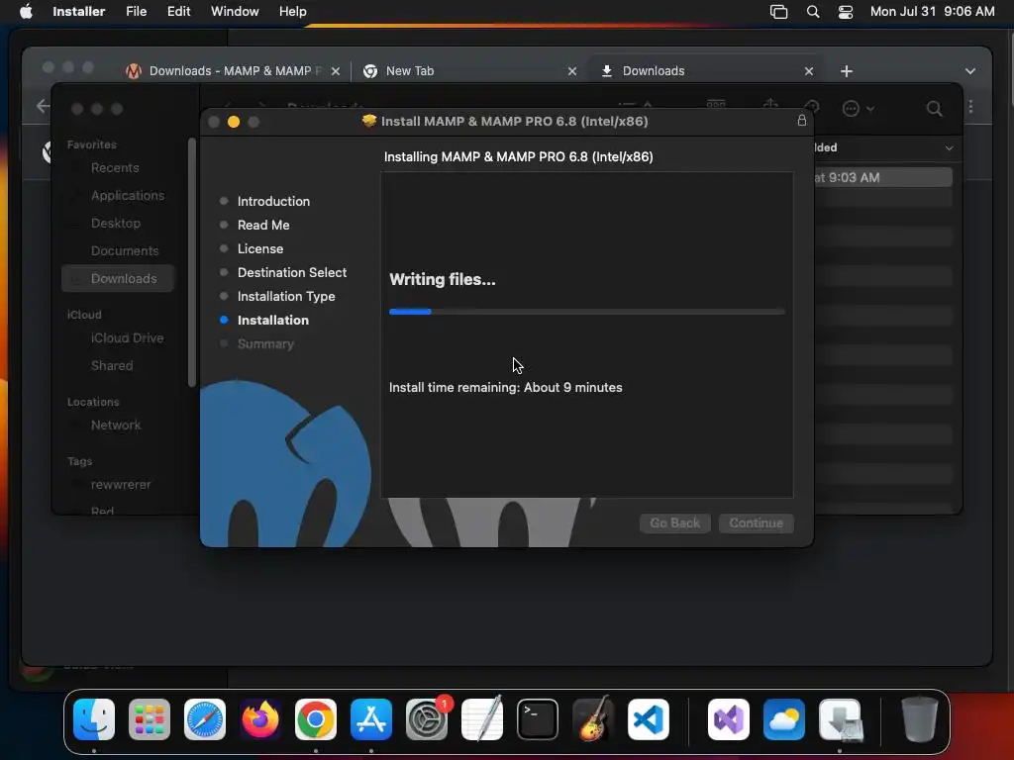
Task: Click Chrome's three-dot menu icon
Action: point(970,107)
